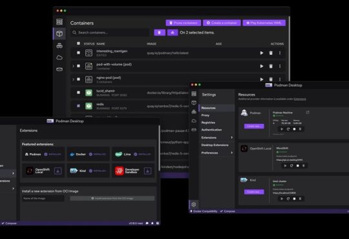Image resolution: width=349 pixels, height=239 pixels.
Task: Open Volumes disk icon in main sidebar
Action: click(x=59, y=69)
